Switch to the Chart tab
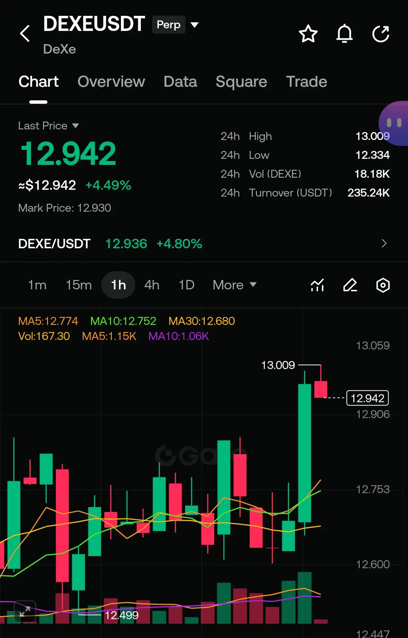This screenshot has height=638, width=408. tap(39, 81)
